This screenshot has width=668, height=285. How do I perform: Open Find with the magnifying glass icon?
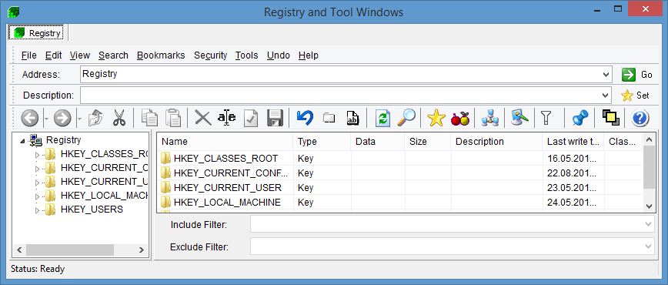[x=406, y=118]
